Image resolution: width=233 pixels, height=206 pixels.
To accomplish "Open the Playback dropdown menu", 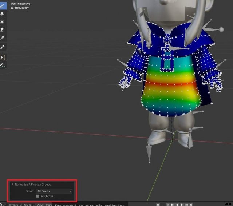I will click(x=14, y=205).
